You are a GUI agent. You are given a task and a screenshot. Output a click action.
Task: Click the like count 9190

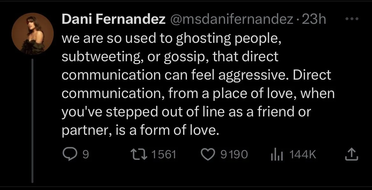click(x=234, y=154)
